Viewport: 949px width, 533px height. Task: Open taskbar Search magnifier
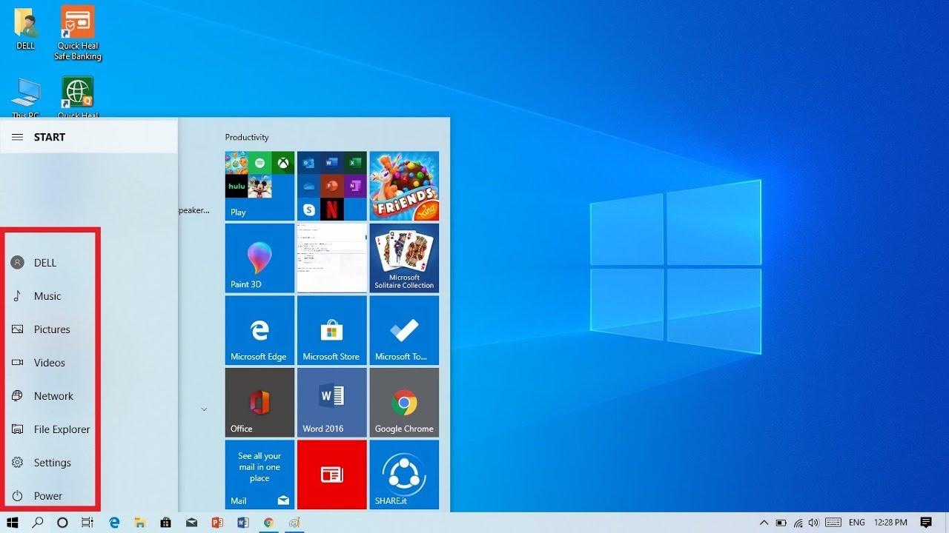coord(38,523)
